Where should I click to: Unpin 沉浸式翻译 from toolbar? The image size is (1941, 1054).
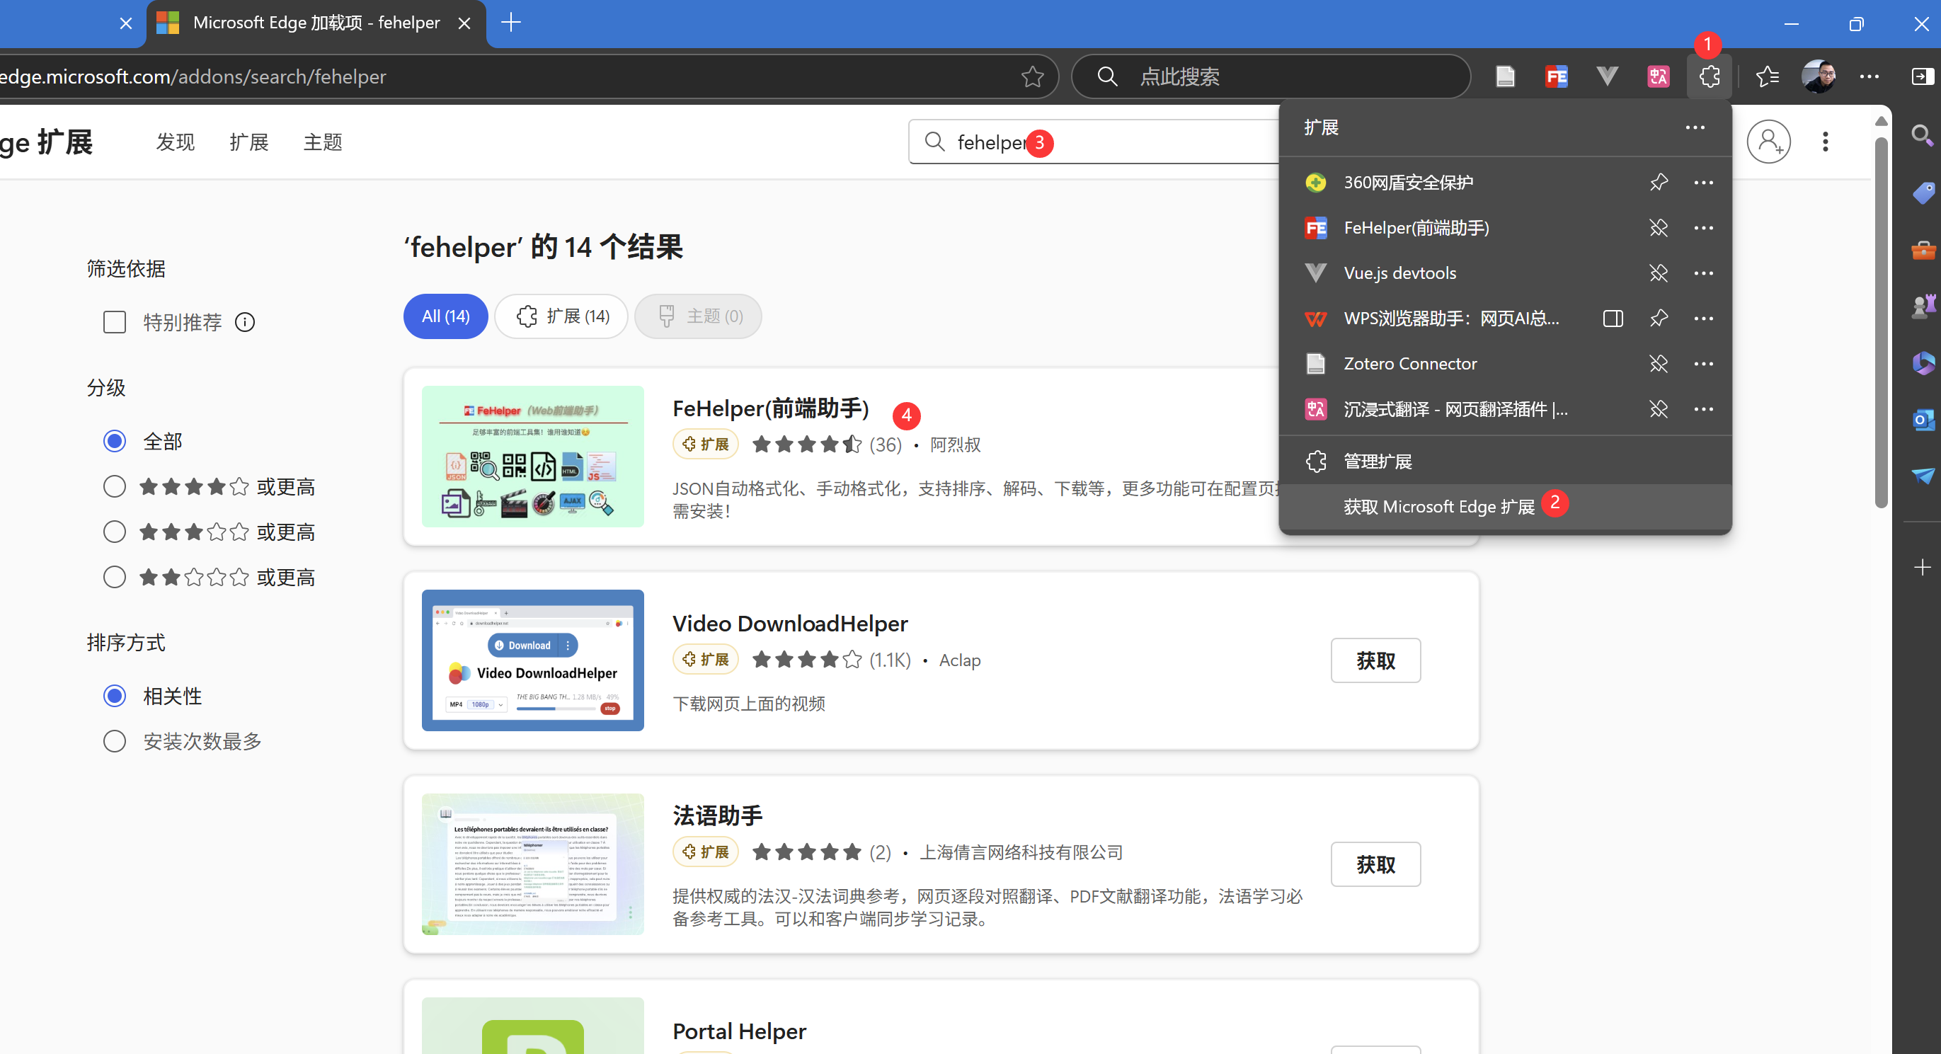[1658, 408]
